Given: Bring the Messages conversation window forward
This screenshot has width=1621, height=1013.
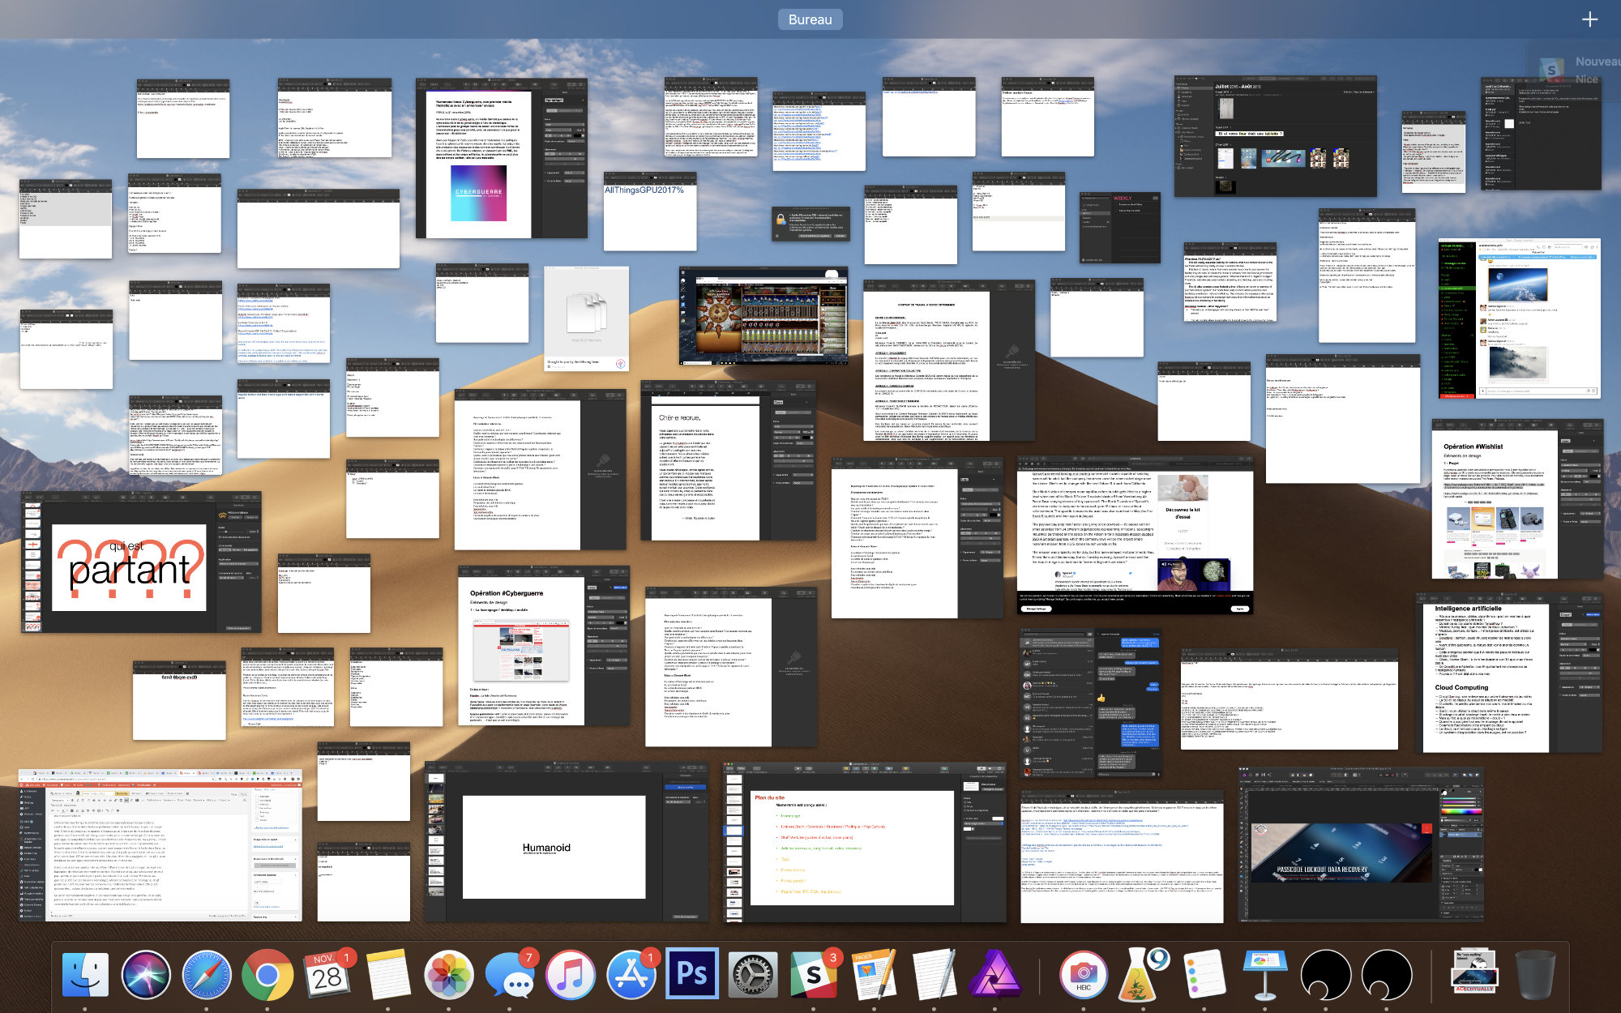Looking at the screenshot, I should click(1091, 701).
